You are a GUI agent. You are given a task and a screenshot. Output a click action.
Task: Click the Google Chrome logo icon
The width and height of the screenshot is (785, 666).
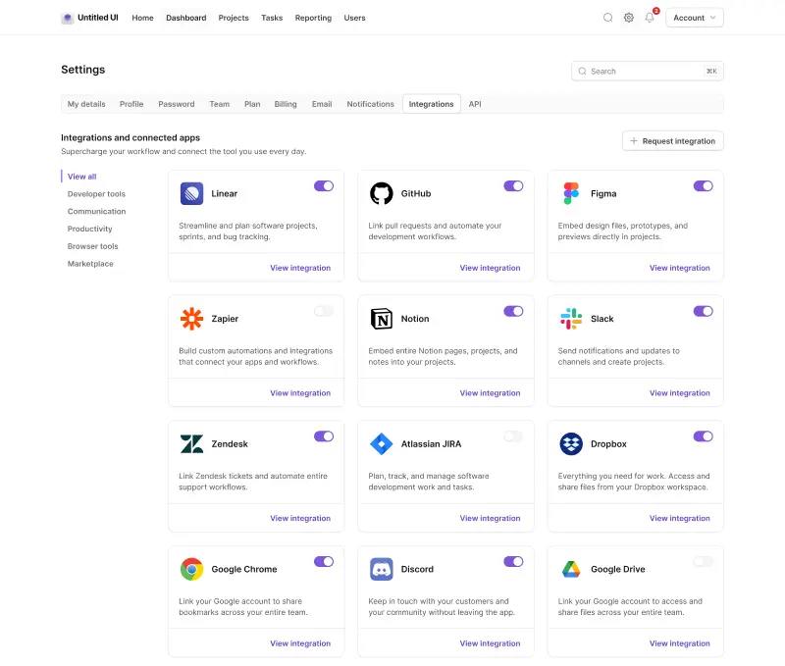tap(191, 569)
